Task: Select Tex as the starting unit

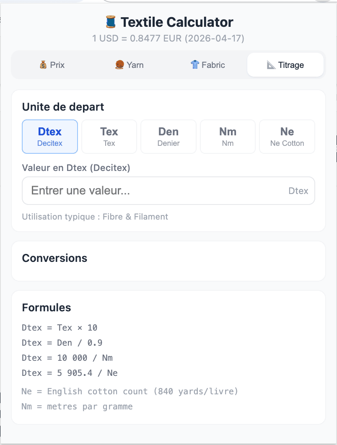Action: 109,136
